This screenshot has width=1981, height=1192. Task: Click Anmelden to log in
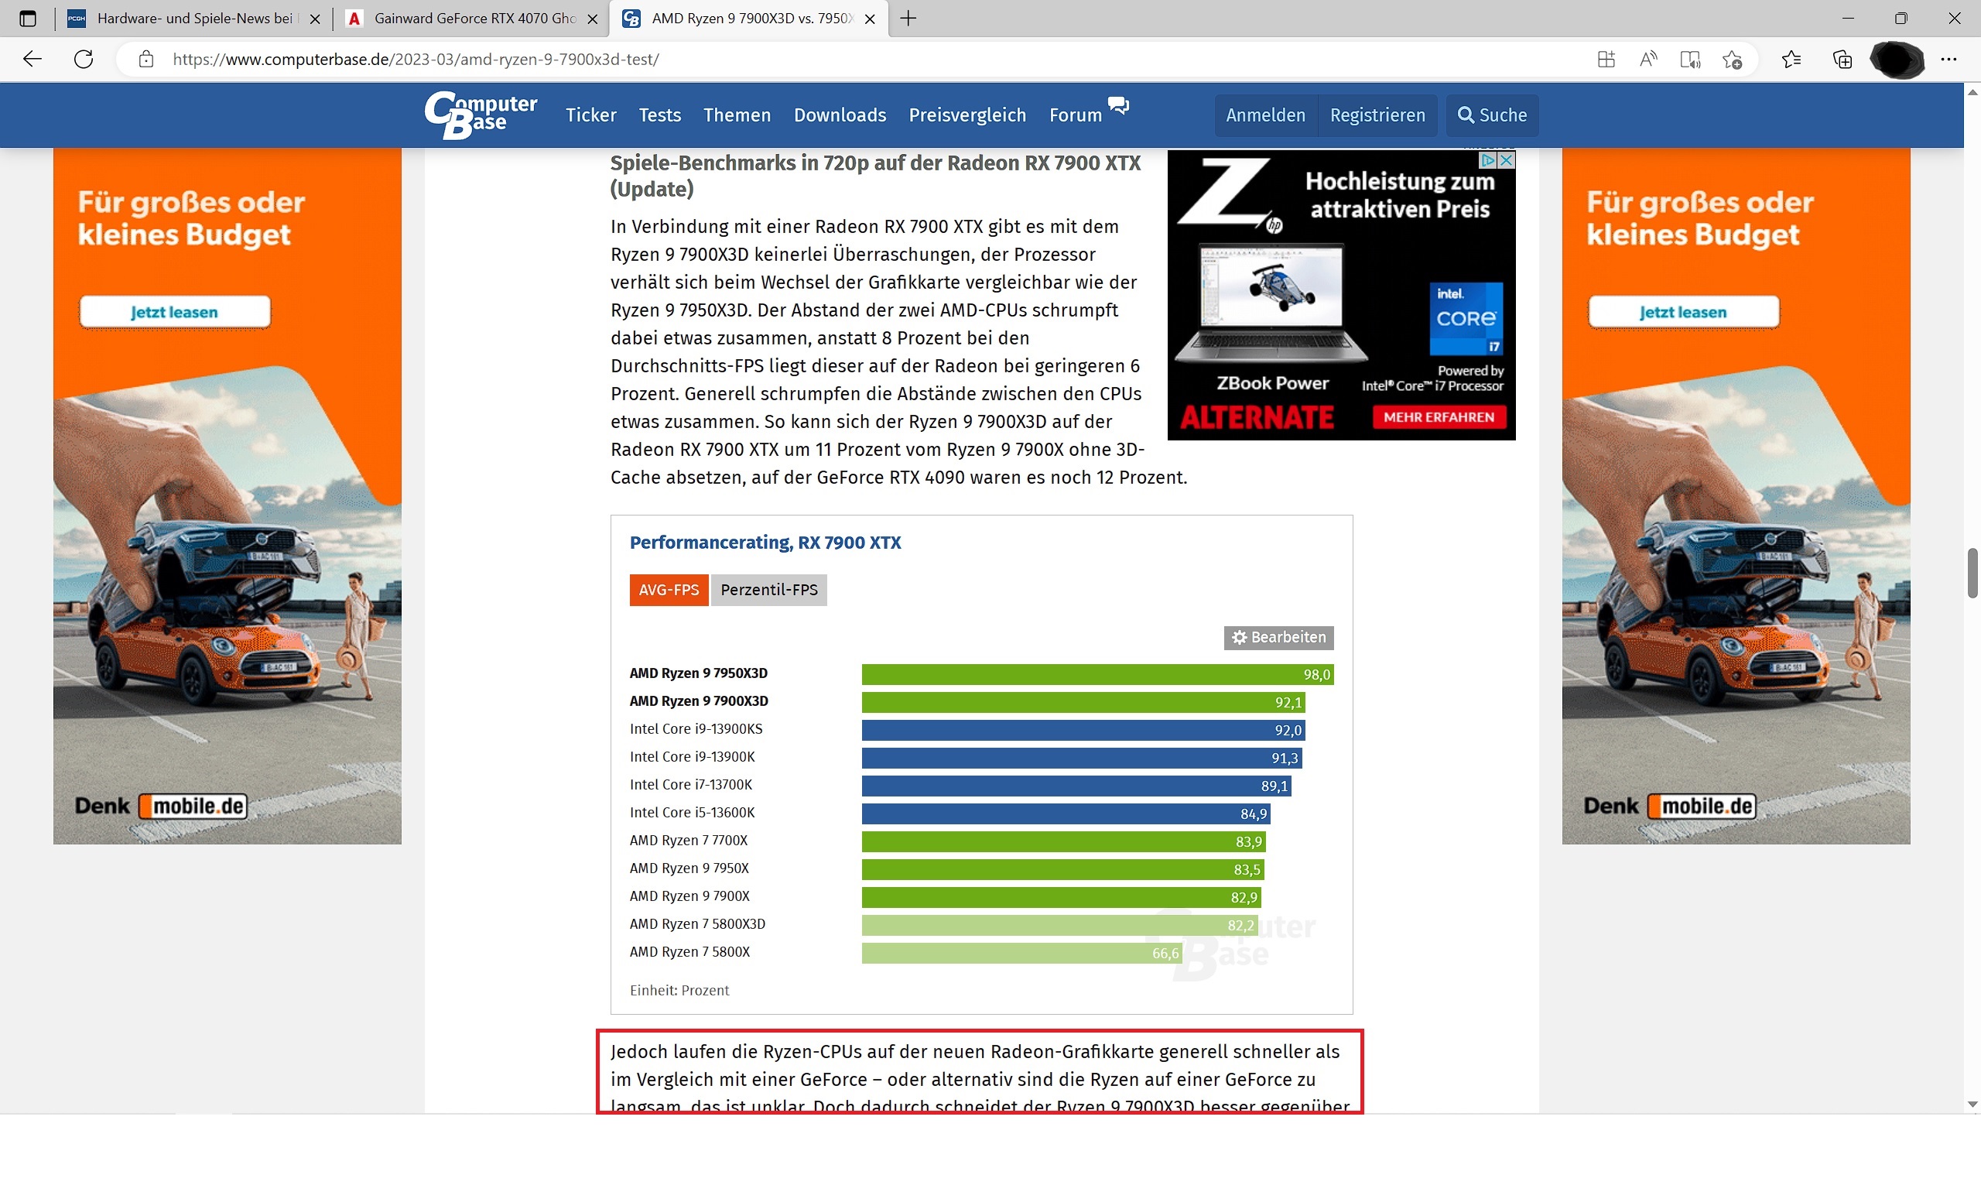click(1265, 115)
